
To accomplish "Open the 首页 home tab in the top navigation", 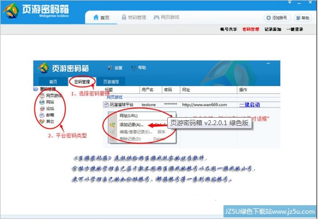I will [x=101, y=17].
